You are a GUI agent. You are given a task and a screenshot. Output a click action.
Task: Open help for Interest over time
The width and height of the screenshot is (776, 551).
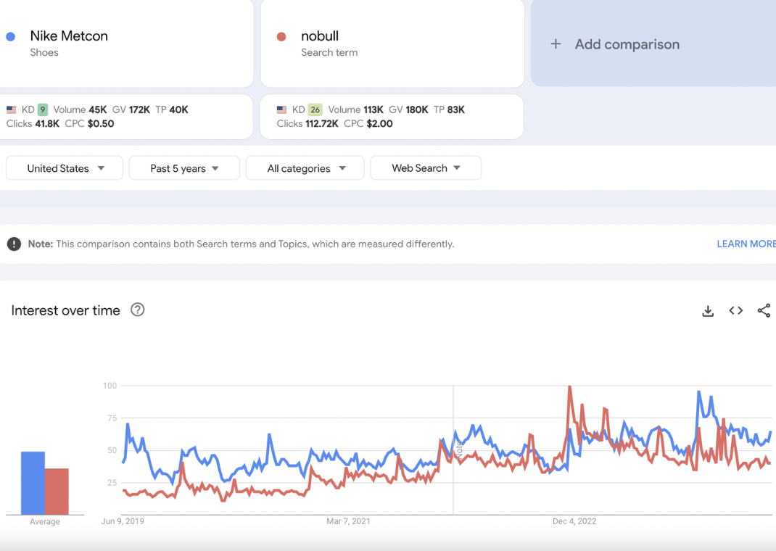pyautogui.click(x=137, y=310)
